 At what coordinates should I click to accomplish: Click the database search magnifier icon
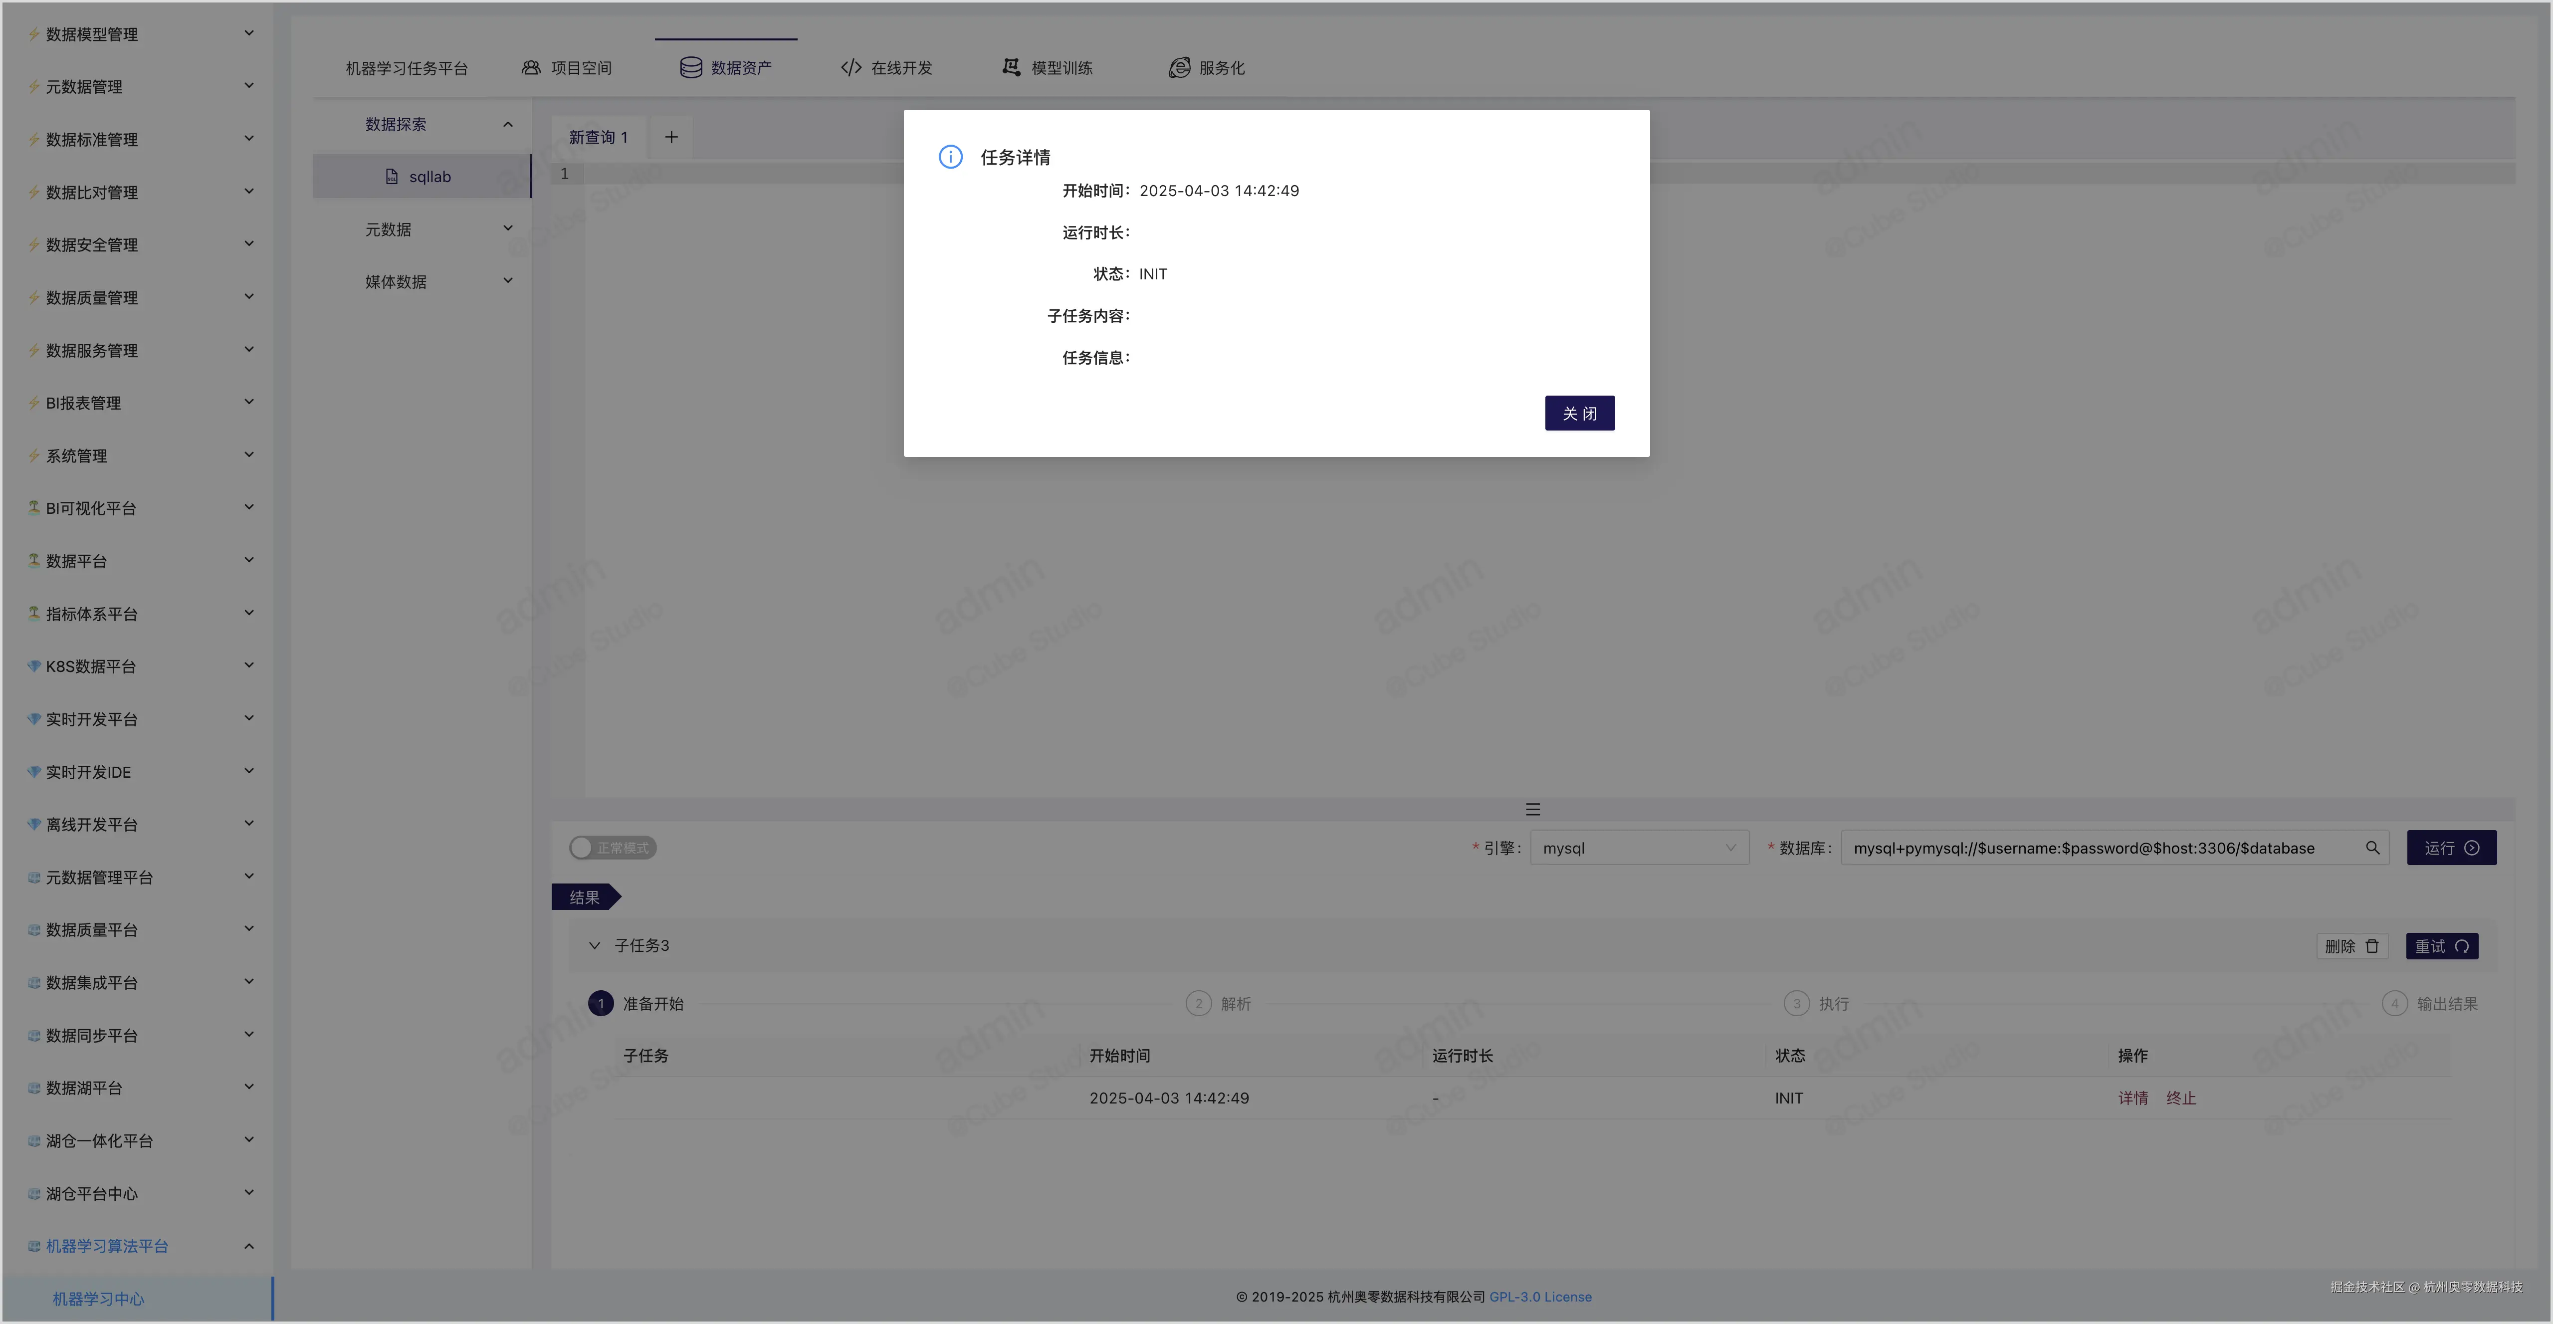click(2372, 847)
